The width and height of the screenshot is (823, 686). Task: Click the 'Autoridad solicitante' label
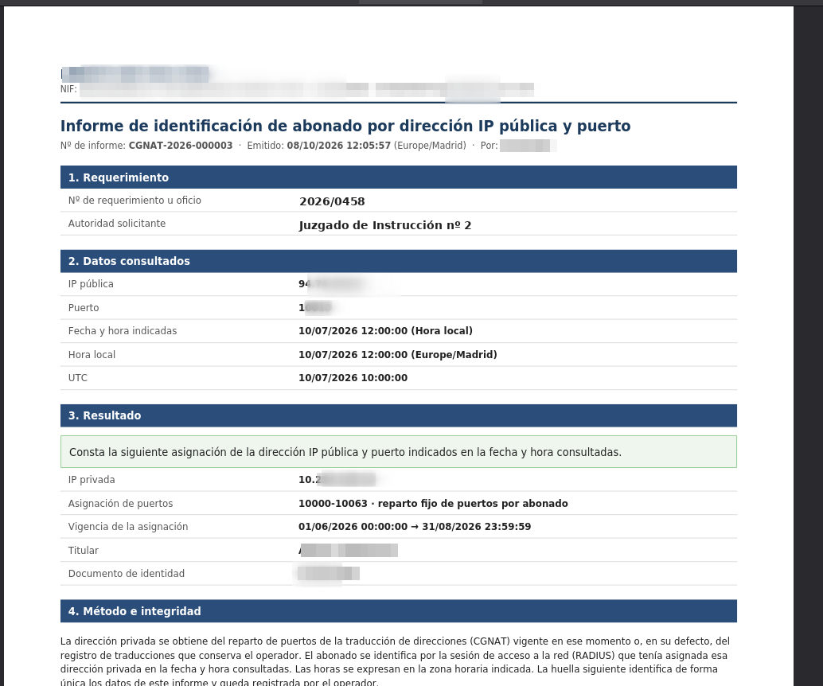(116, 224)
